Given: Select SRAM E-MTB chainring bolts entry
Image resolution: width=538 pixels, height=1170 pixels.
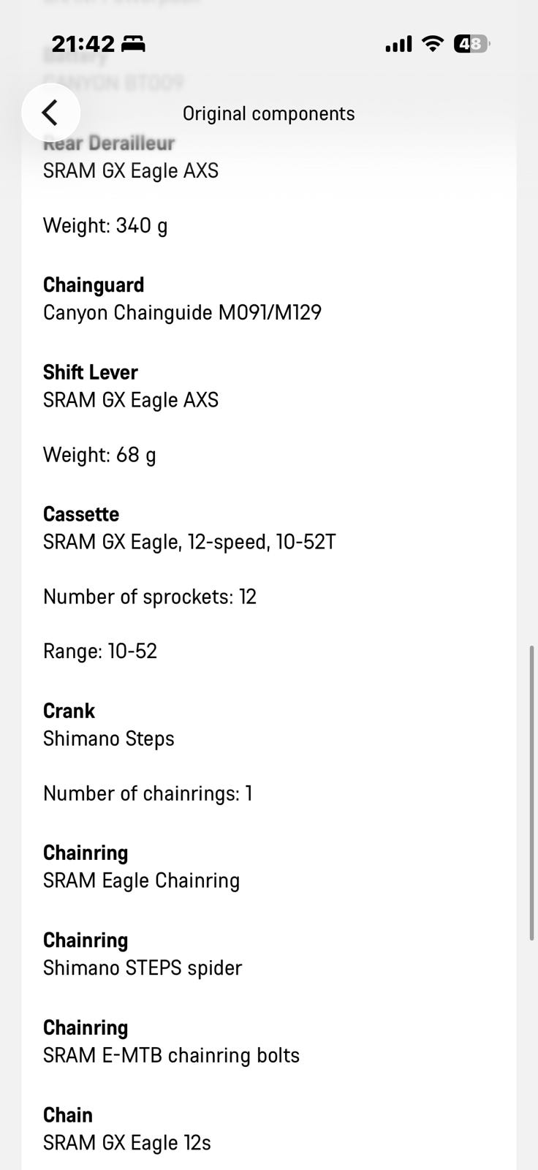Looking at the screenshot, I should 171,1055.
